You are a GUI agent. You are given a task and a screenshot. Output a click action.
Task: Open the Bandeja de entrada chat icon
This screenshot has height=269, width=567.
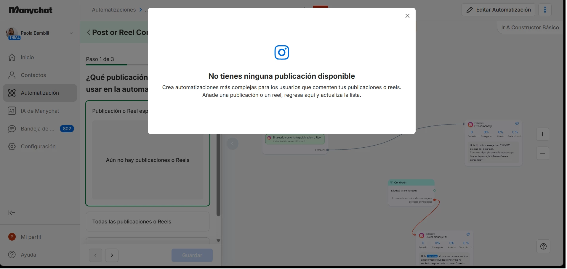point(12,129)
